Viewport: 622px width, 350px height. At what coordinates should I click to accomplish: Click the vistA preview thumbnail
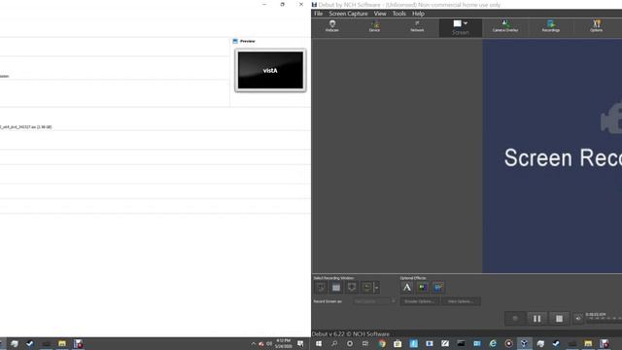pos(270,70)
